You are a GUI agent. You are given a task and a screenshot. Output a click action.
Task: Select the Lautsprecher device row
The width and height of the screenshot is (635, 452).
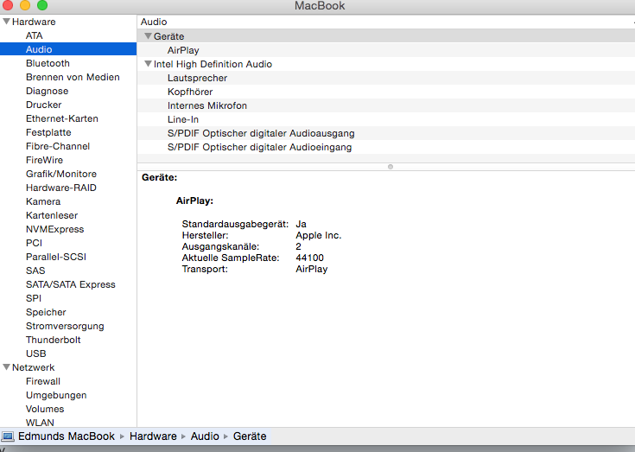[x=386, y=78]
